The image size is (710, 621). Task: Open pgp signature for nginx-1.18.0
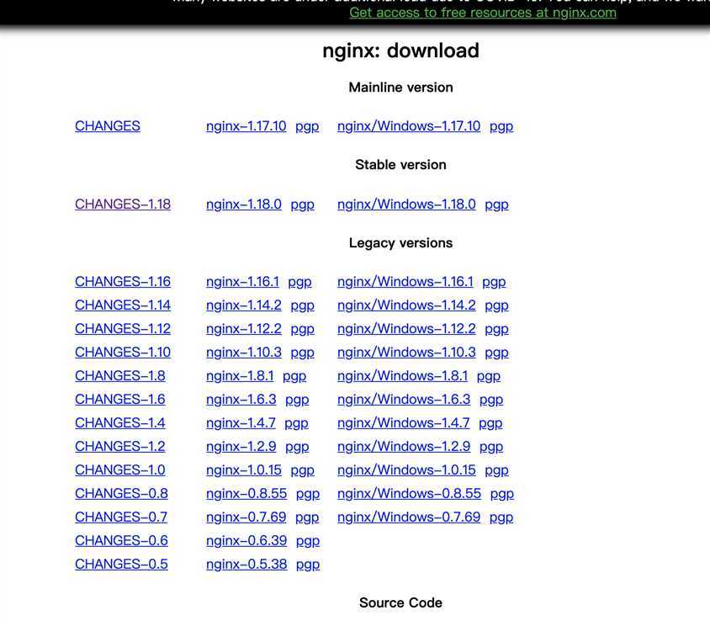[x=303, y=205]
